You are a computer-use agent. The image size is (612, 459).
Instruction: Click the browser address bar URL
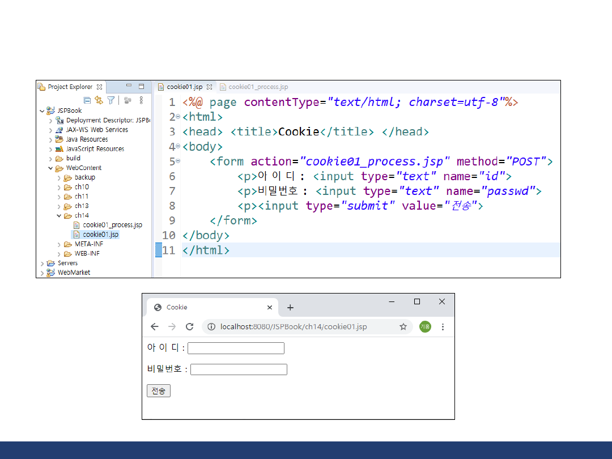tap(294, 327)
